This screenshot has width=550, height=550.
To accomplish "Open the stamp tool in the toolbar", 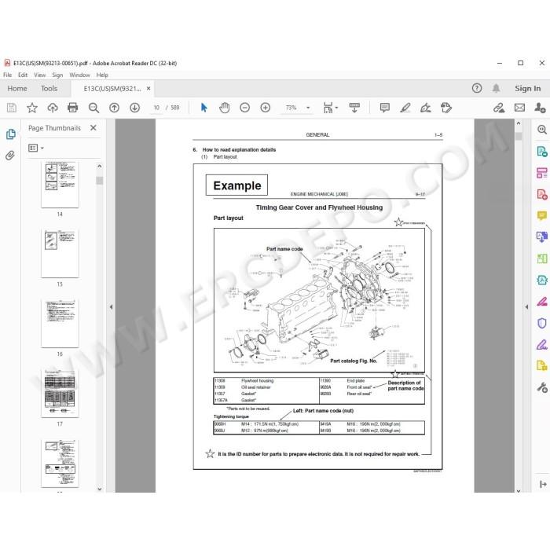I will coord(446,108).
